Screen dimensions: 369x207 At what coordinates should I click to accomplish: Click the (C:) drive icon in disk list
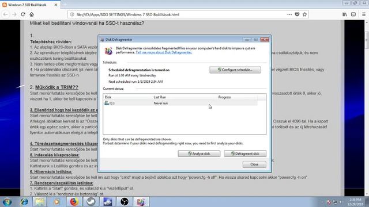coord(107,103)
